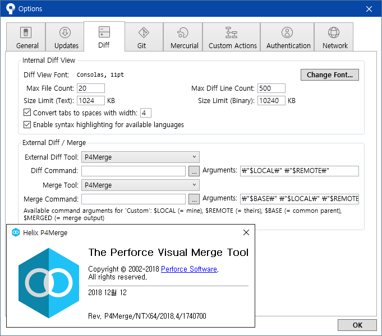Click the tab width field showing 4

pos(146,113)
